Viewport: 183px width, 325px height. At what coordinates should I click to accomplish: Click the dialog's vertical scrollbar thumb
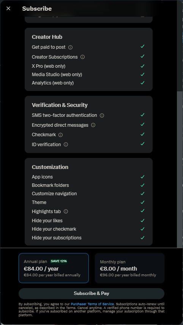(180, 169)
